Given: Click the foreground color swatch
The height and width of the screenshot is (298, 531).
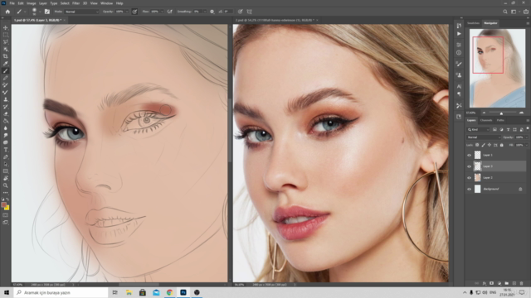Looking at the screenshot, I should [x=3, y=204].
